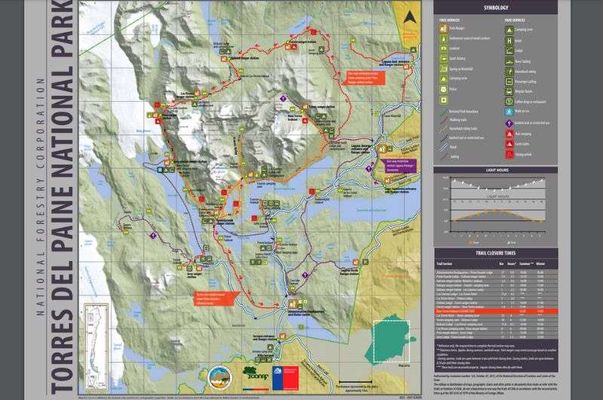Click the purple notice box on the map's east side
This screenshot has height=400, width=603.
point(400,165)
